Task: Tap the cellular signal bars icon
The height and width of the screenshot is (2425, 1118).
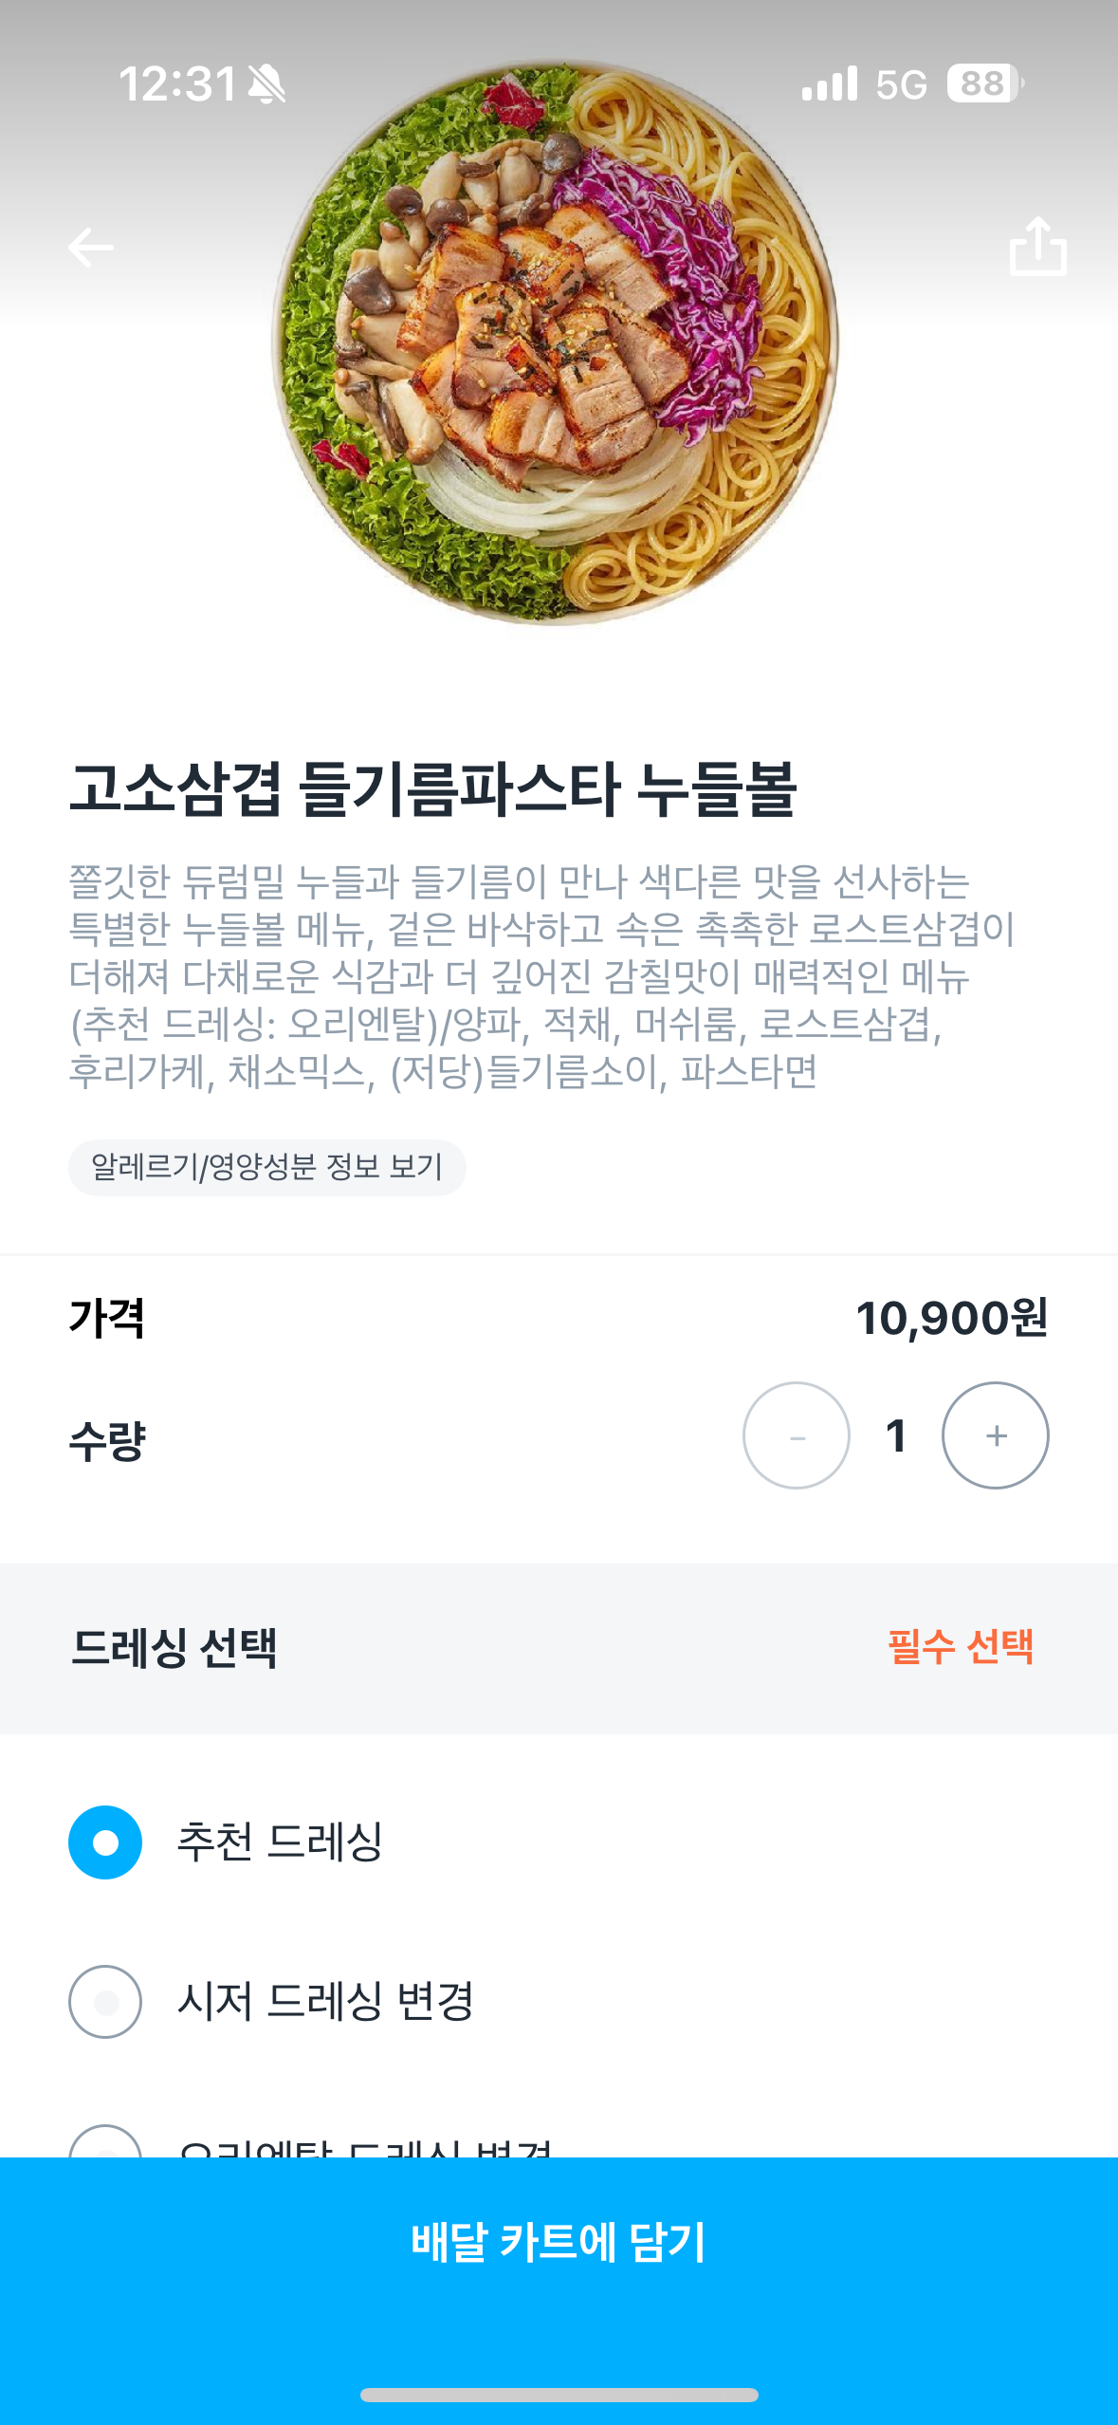Action: click(x=829, y=84)
